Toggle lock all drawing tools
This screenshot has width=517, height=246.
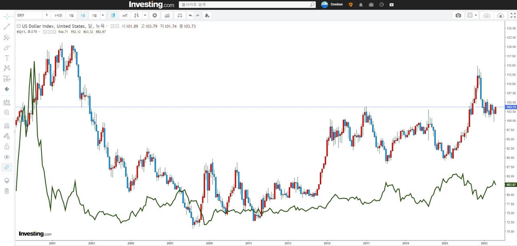tap(7, 147)
